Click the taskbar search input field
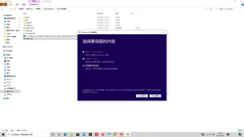The height and width of the screenshot is (137, 244). 28,134
